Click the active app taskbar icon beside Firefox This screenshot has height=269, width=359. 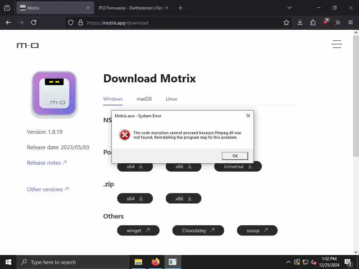point(172,262)
